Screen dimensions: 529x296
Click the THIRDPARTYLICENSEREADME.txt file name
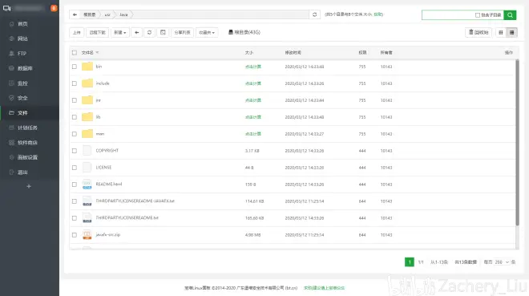tap(127, 218)
